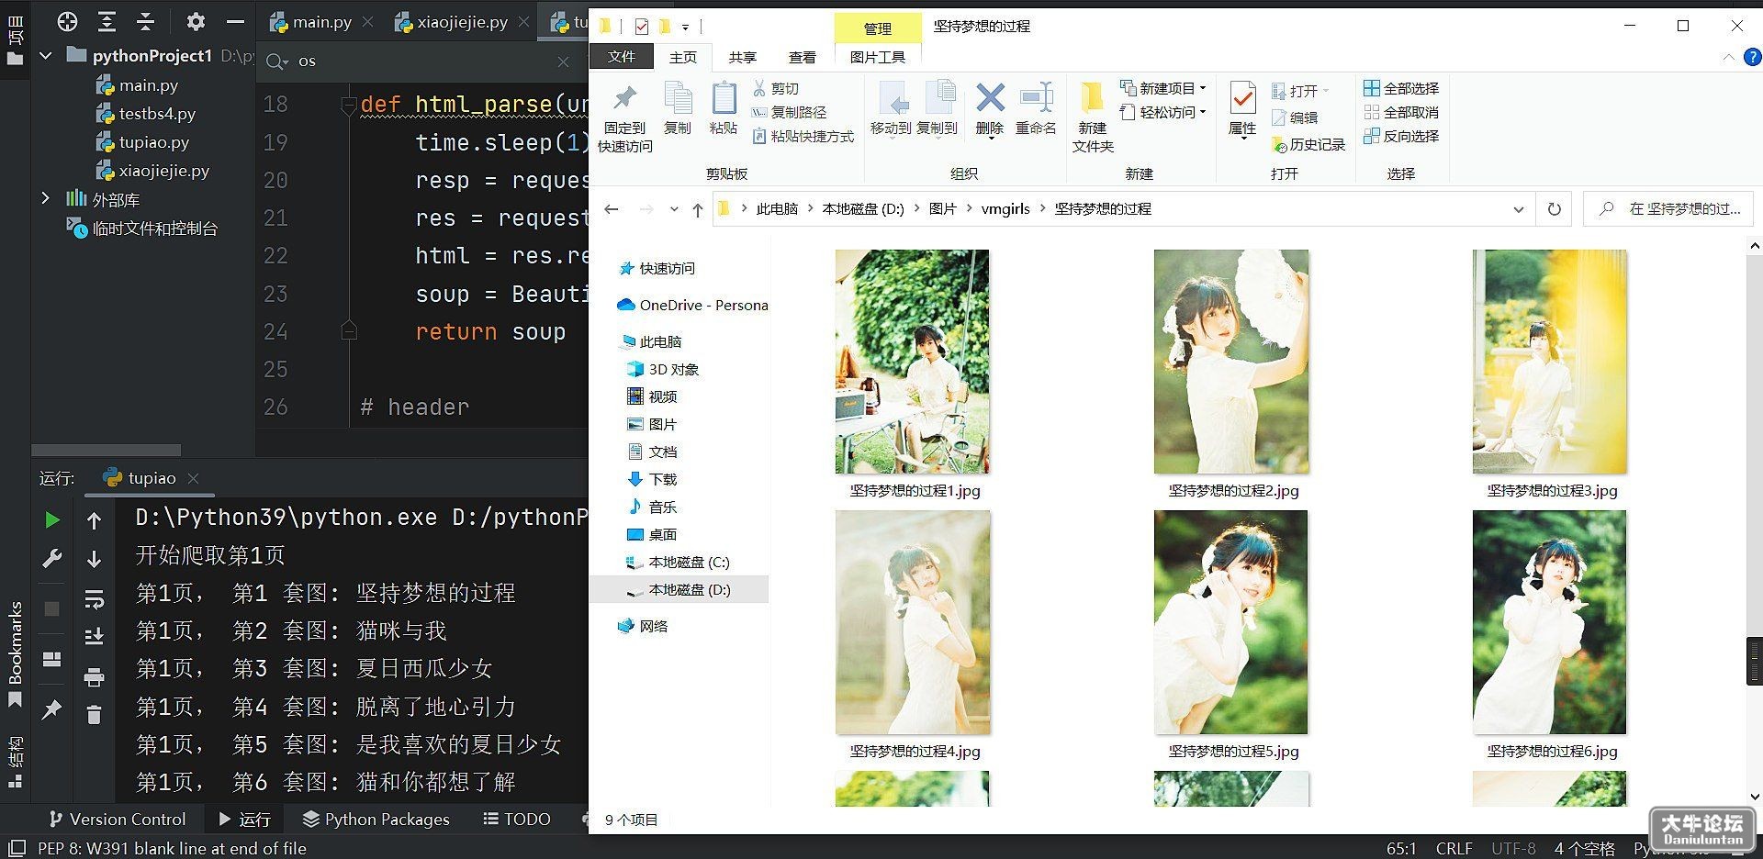Viewport: 1763px width, 859px height.
Task: Open the 查看 ribbon tab
Action: tap(802, 57)
